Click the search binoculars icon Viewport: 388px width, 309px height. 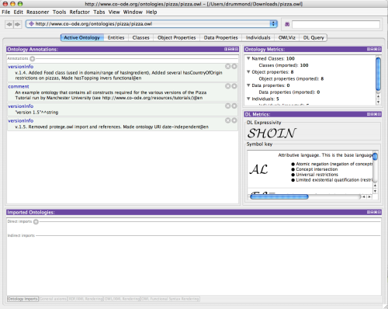point(287,24)
